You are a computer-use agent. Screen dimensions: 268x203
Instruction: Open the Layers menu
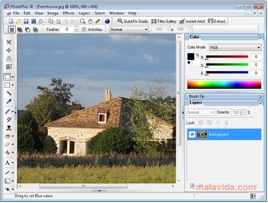[x=84, y=13]
